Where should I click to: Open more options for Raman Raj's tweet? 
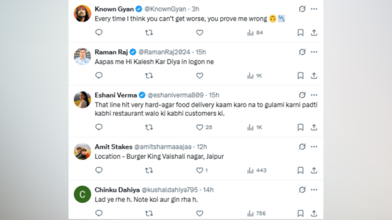coord(314,52)
